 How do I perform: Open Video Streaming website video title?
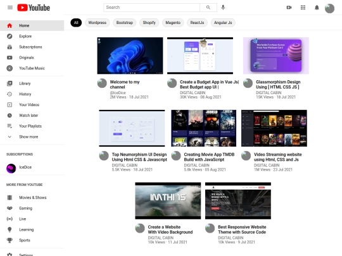pyautogui.click(x=277, y=157)
